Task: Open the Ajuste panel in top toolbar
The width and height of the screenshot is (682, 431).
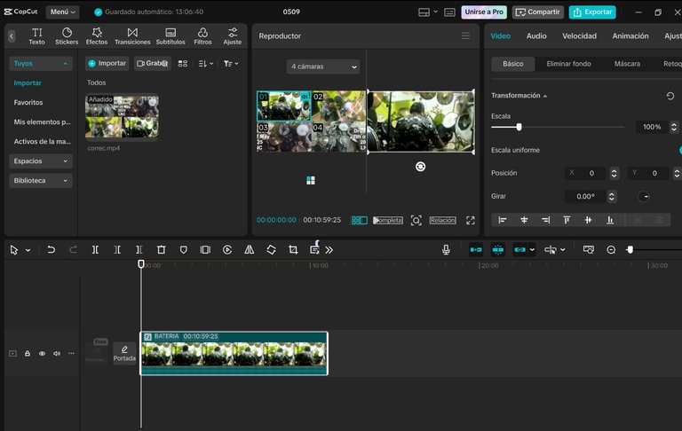Action: click(233, 36)
